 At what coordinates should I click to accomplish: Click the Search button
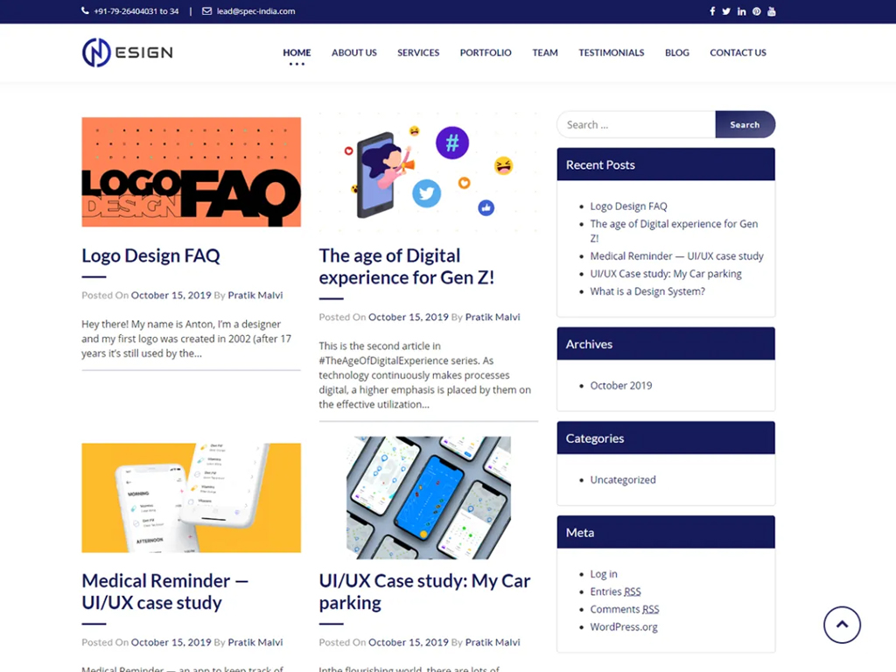[745, 124]
